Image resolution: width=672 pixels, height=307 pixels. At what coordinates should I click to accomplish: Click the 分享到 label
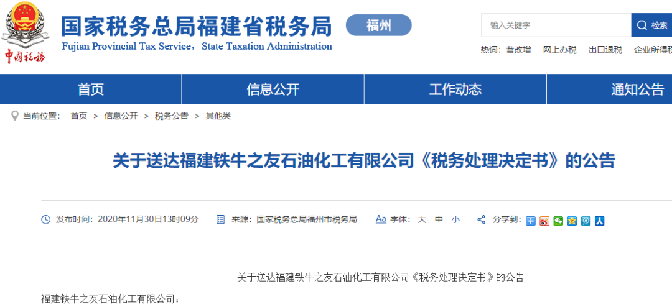point(507,220)
